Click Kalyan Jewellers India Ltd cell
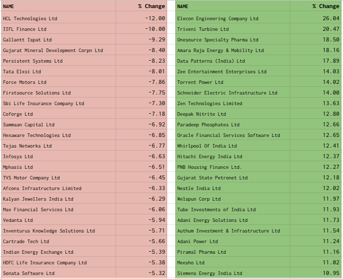Viewport: 343px width, 279px height. (58, 199)
